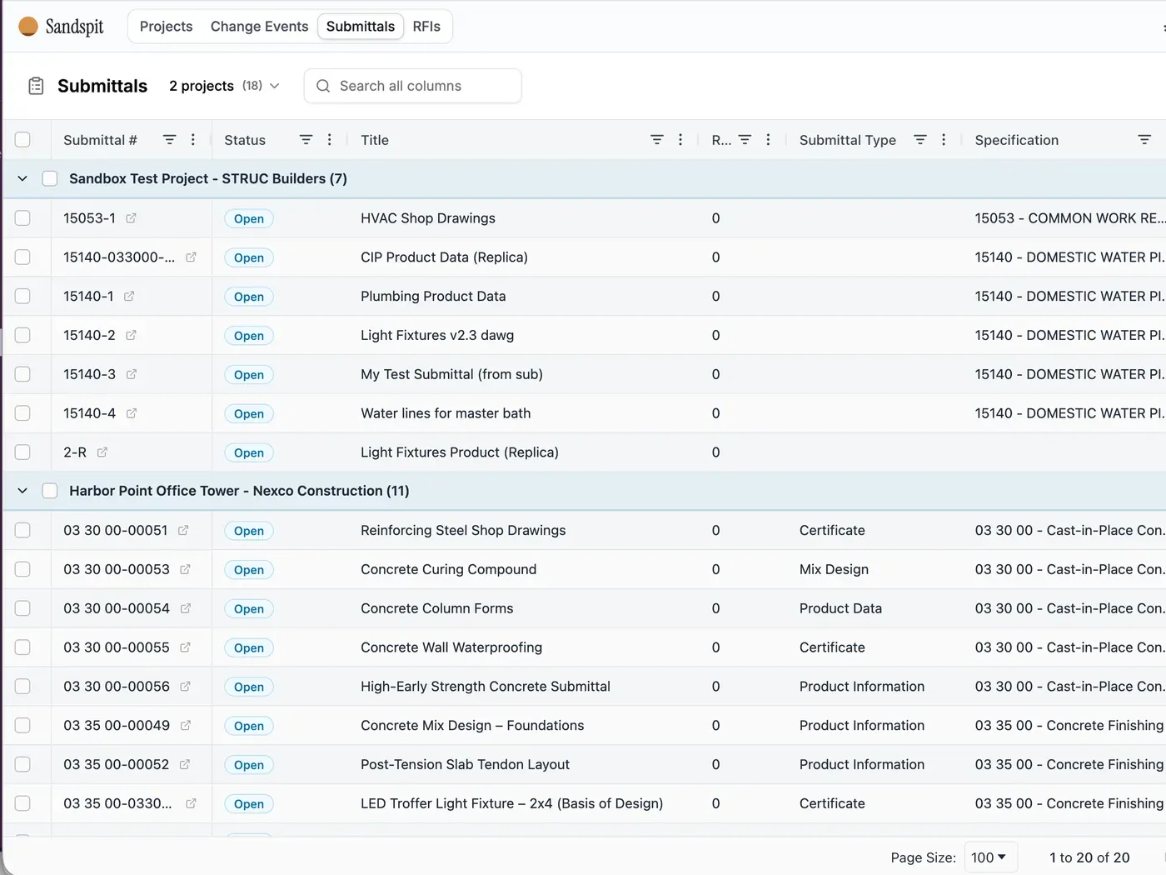Image resolution: width=1166 pixels, height=875 pixels.
Task: Sort by the Title column header
Action: coord(375,140)
